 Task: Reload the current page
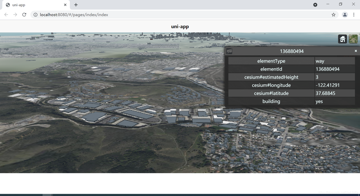pyautogui.click(x=24, y=15)
